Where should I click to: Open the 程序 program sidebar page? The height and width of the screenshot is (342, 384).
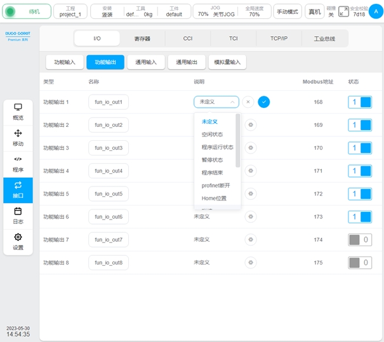(18, 164)
